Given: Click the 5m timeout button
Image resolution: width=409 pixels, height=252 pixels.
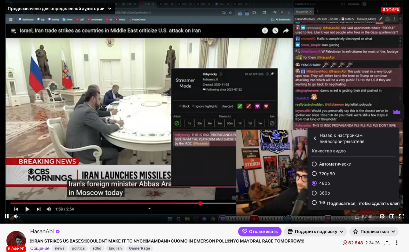Looking at the screenshot, I should coord(220,123).
